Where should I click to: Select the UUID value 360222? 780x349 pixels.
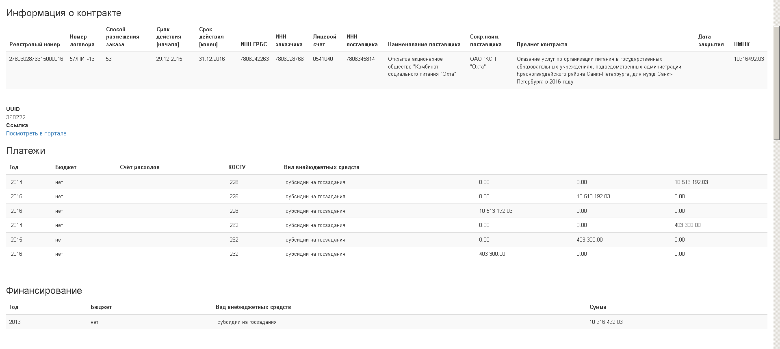coord(16,117)
